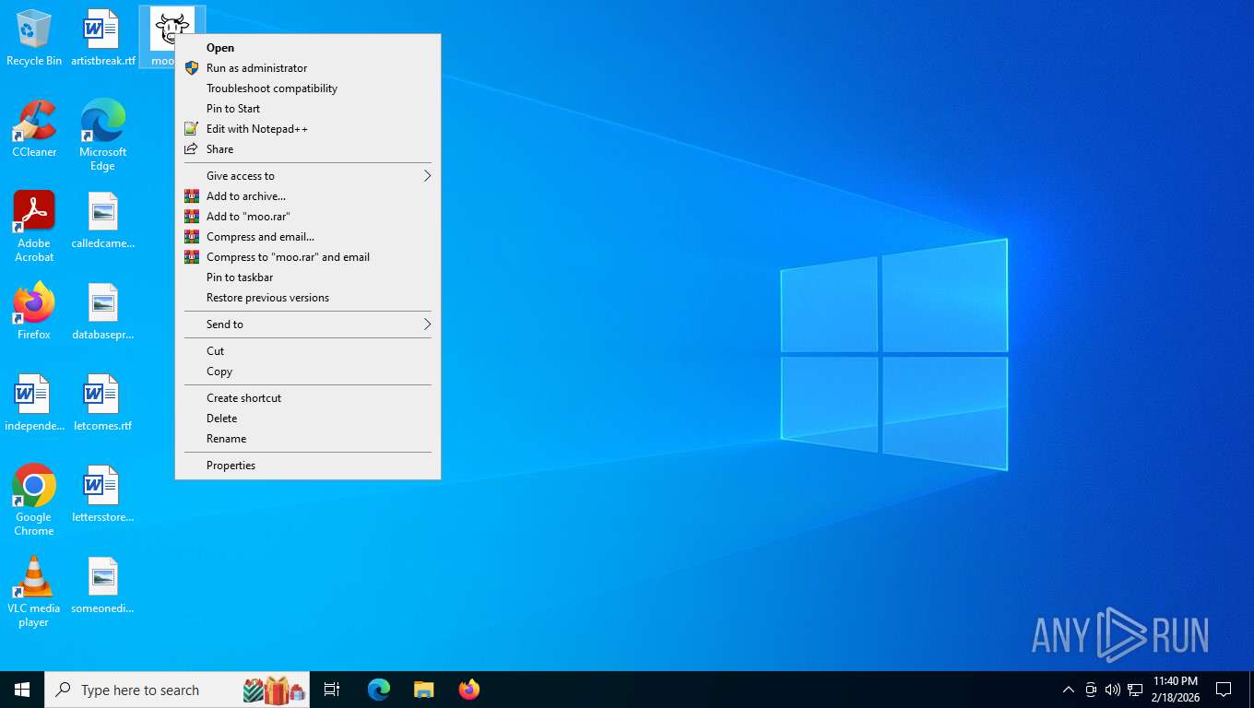
Task: Click the Windows Start button
Action: click(22, 690)
